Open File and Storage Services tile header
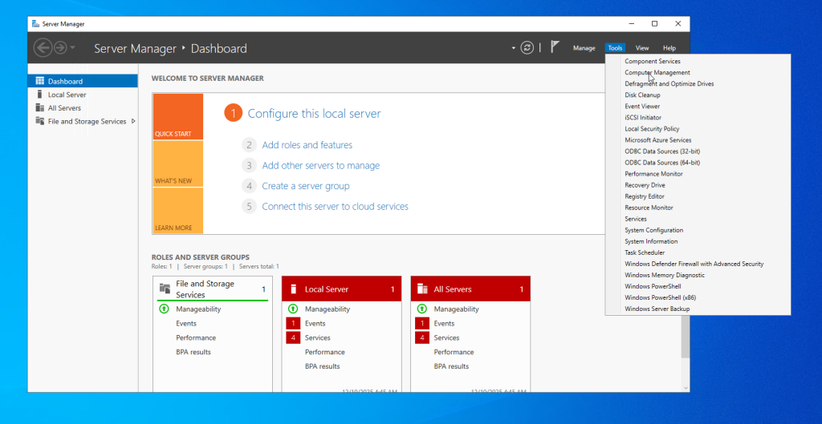822x424 pixels. (213, 289)
